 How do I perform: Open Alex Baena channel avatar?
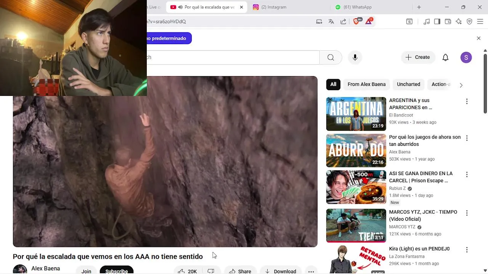point(20,269)
